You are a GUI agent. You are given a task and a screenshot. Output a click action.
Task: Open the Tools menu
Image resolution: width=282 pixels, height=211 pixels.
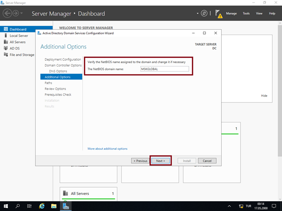coord(246,14)
